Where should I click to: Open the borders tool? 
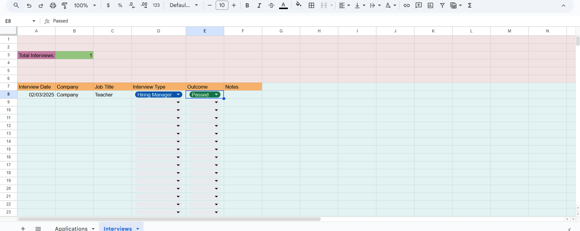[311, 5]
